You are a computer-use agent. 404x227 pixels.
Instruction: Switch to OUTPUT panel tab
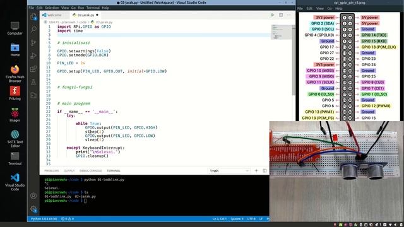coord(69,171)
